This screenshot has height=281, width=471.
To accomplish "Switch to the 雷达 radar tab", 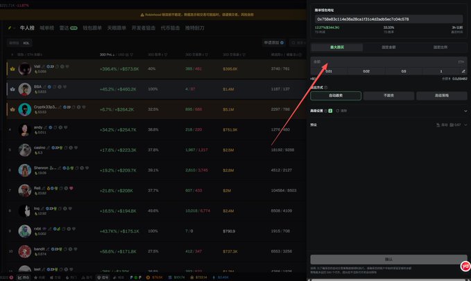I will click(x=68, y=28).
